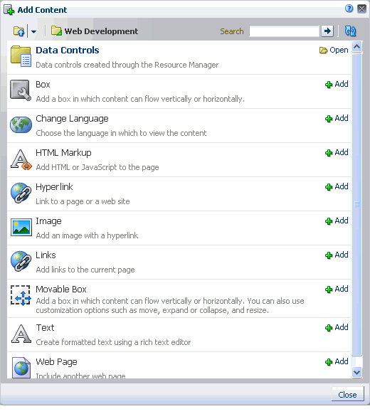The height and width of the screenshot is (414, 370).
Task: Click the Web Page title
Action: (x=56, y=362)
